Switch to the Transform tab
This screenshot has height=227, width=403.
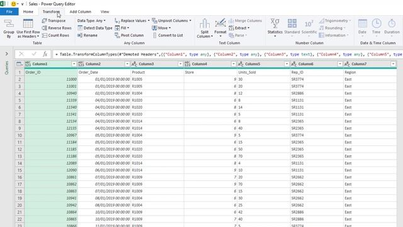[51, 11]
